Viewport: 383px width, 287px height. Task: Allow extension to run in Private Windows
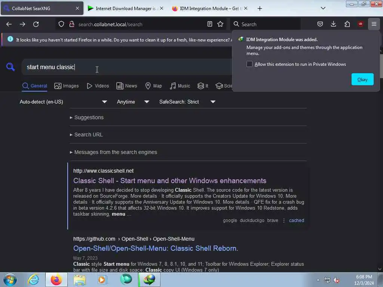[249, 64]
